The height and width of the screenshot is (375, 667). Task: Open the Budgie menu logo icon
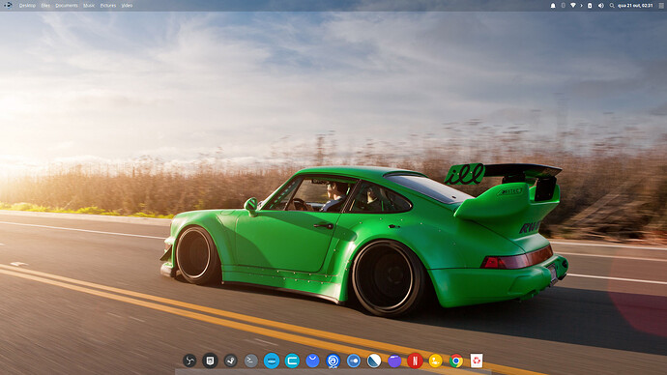coord(7,5)
